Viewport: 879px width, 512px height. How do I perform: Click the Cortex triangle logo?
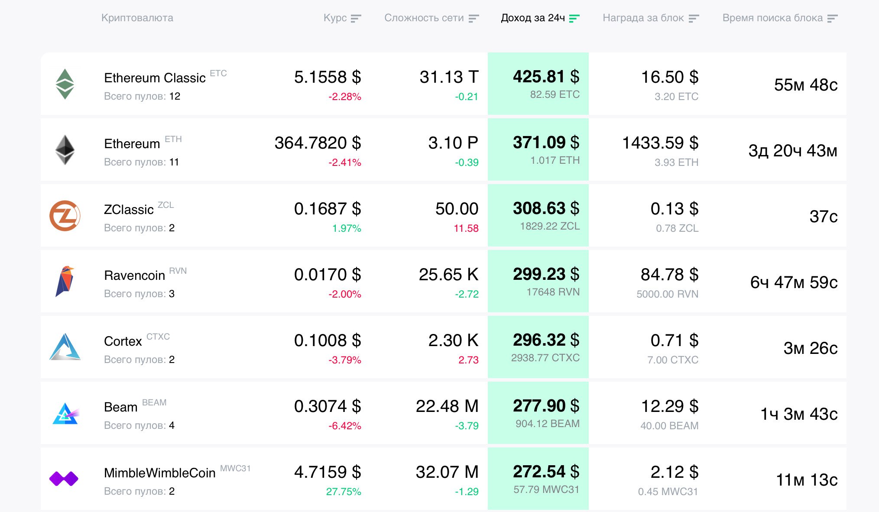point(65,347)
